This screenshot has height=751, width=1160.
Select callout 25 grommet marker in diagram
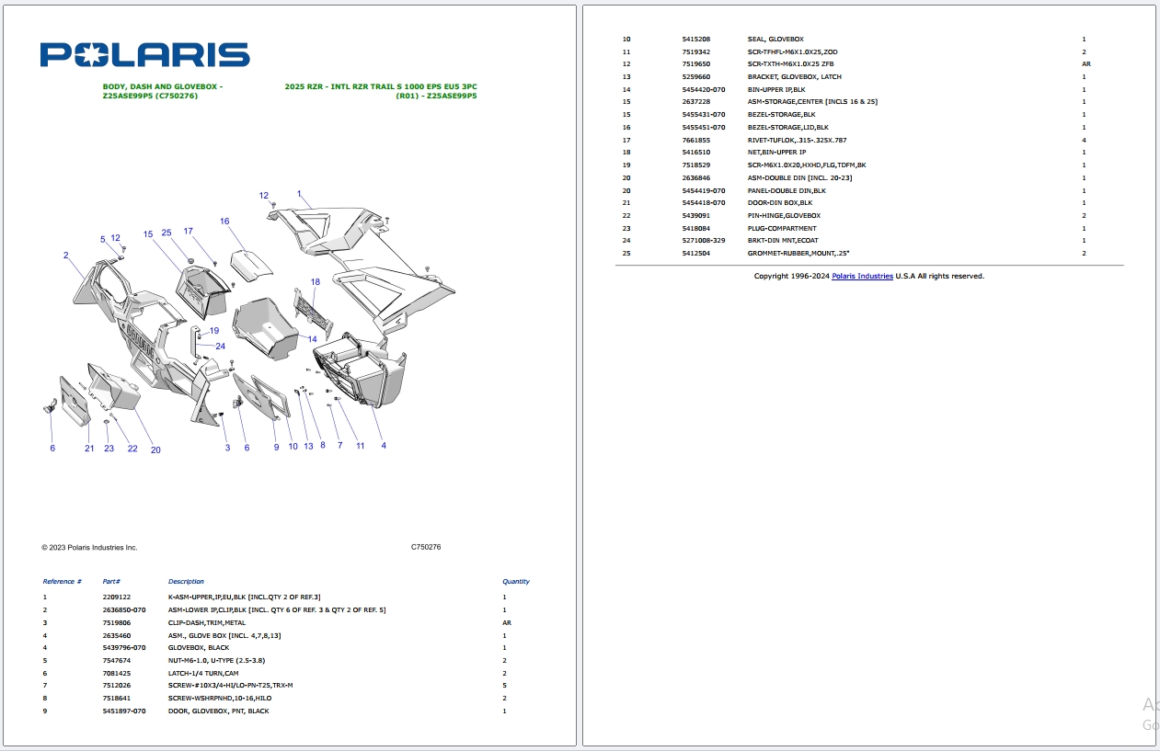(167, 233)
